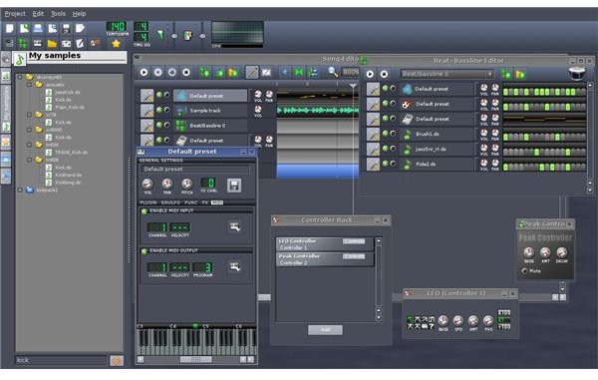598x380 pixels.
Task: Click Sample track name button in Song Editor
Action: (210, 111)
